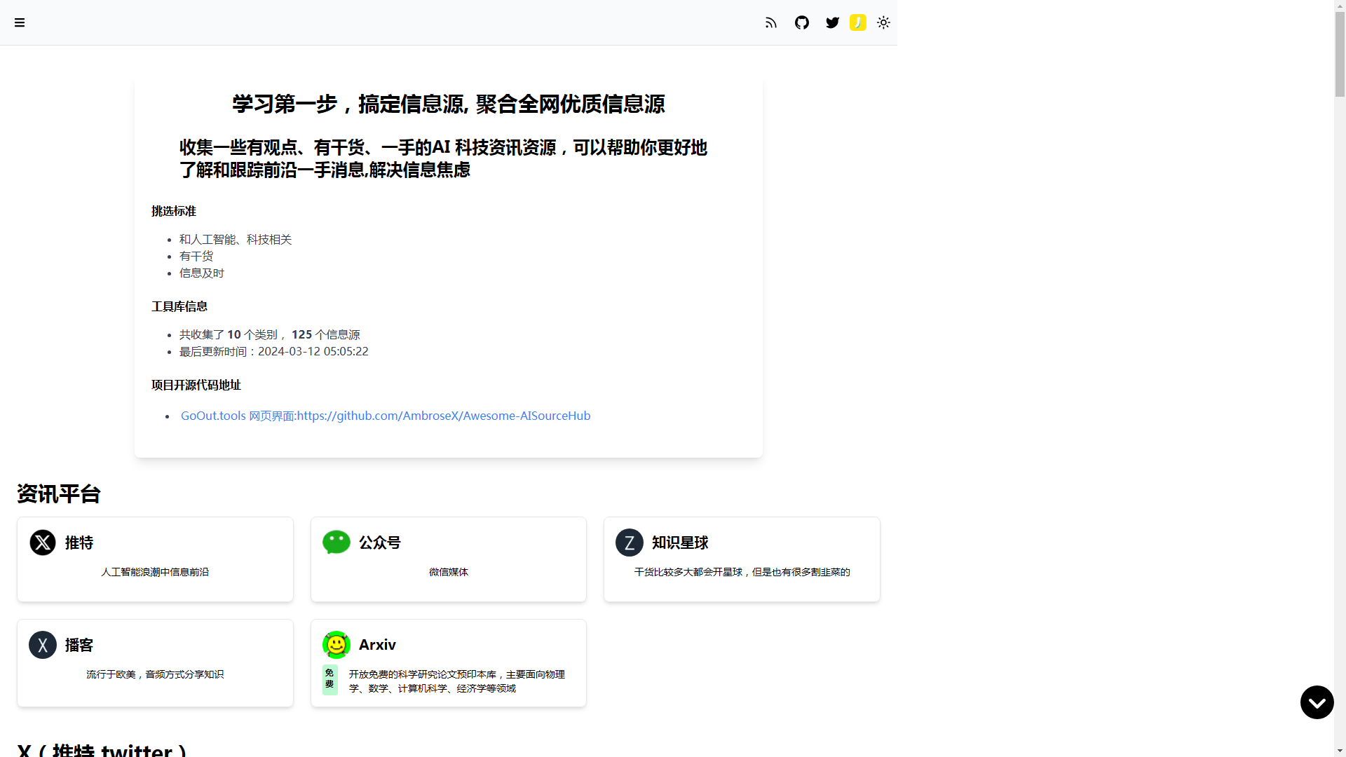Open the RSS feed icon
Viewport: 1346px width, 757px height.
[771, 22]
